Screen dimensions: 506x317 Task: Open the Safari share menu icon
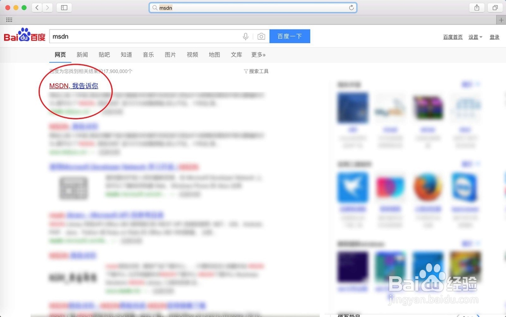click(477, 8)
